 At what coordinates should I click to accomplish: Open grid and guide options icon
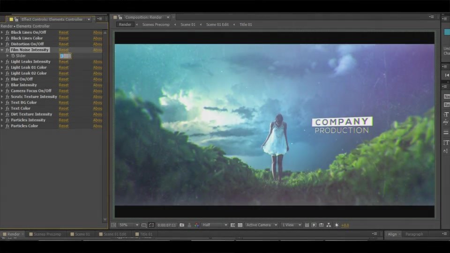(144, 225)
